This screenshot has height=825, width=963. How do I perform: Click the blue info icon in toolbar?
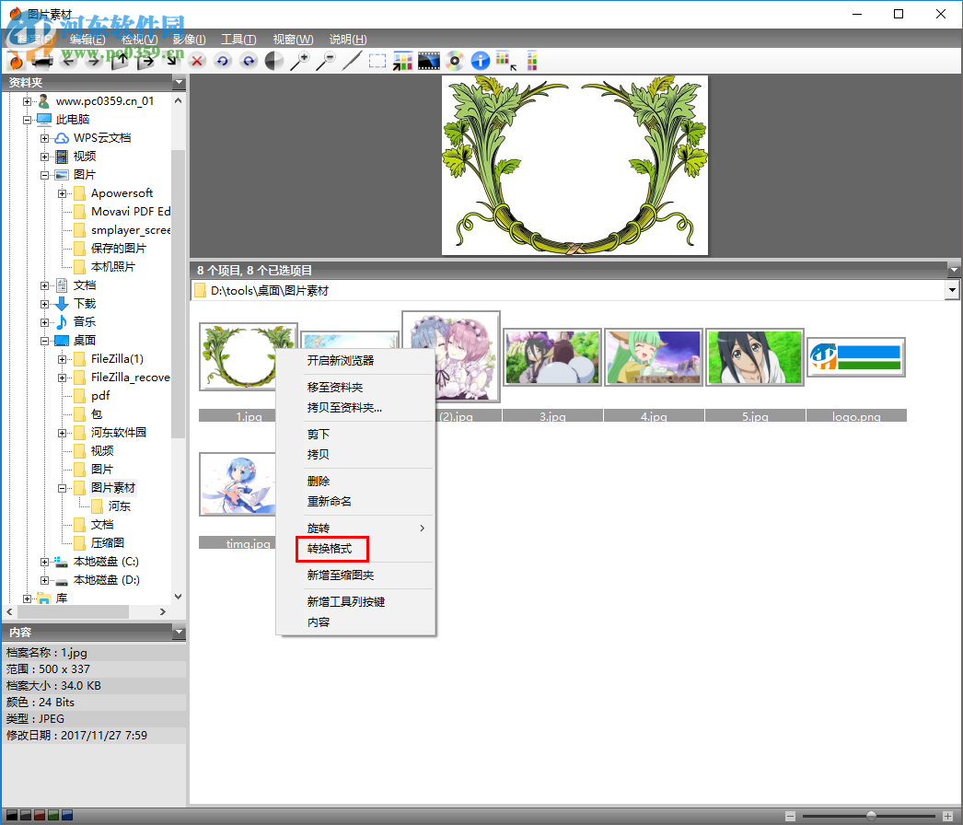(x=480, y=60)
